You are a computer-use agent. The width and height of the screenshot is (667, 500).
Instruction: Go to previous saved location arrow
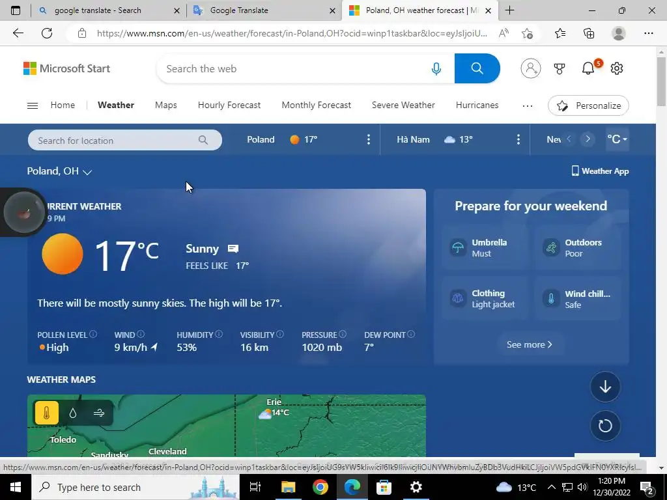569,139
